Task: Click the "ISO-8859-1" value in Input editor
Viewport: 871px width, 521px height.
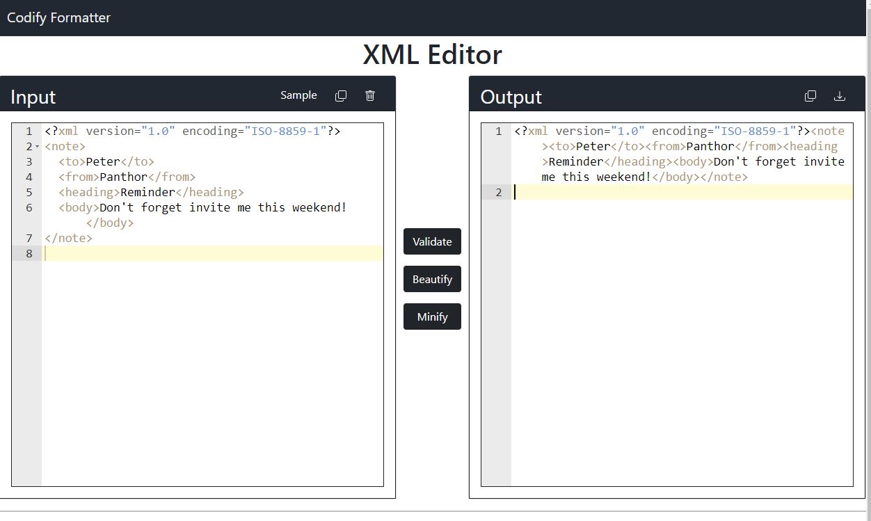Action: click(285, 131)
